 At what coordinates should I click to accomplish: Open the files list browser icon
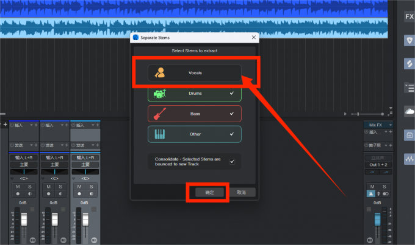[x=409, y=88]
